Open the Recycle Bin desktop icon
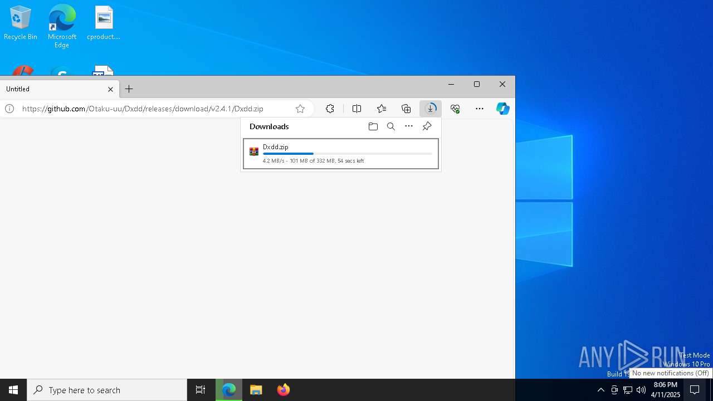 pyautogui.click(x=21, y=23)
